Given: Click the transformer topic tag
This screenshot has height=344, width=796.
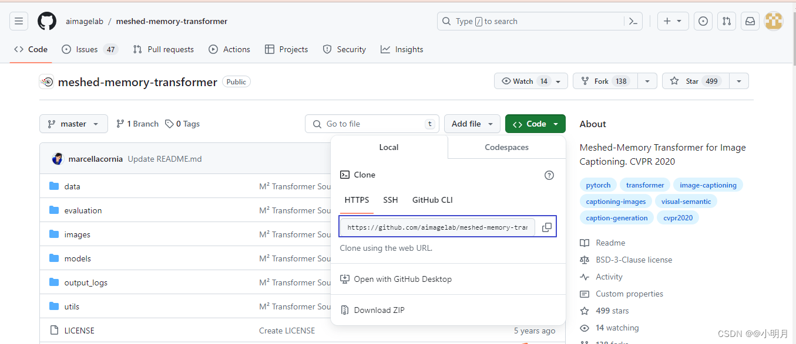Looking at the screenshot, I should pos(645,185).
